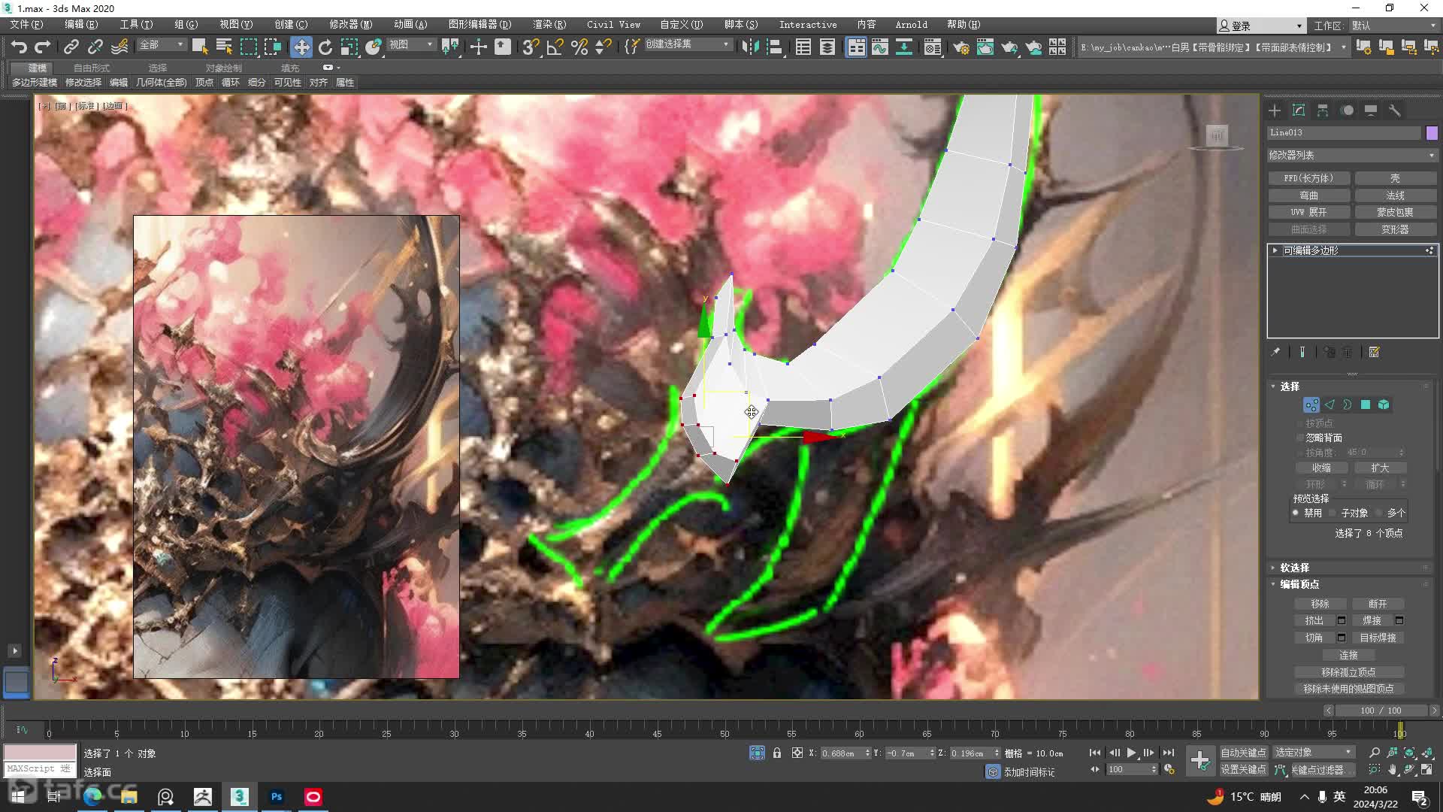Switch to the 自由形式 ribbon tab
The width and height of the screenshot is (1443, 812).
click(91, 68)
